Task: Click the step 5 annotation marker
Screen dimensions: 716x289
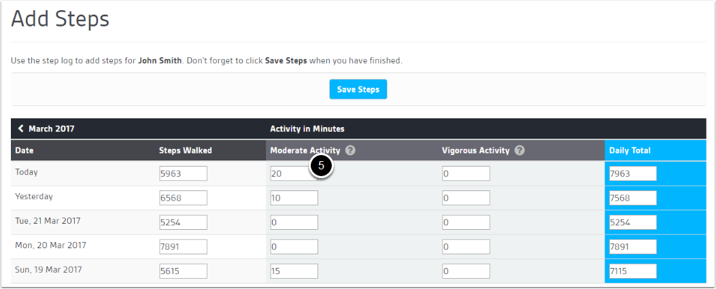Action: pyautogui.click(x=322, y=166)
